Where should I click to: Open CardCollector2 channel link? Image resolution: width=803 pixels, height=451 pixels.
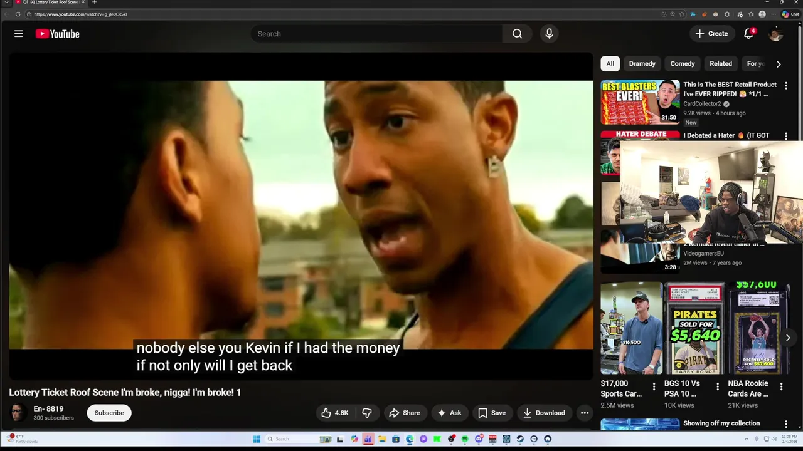[x=702, y=104]
